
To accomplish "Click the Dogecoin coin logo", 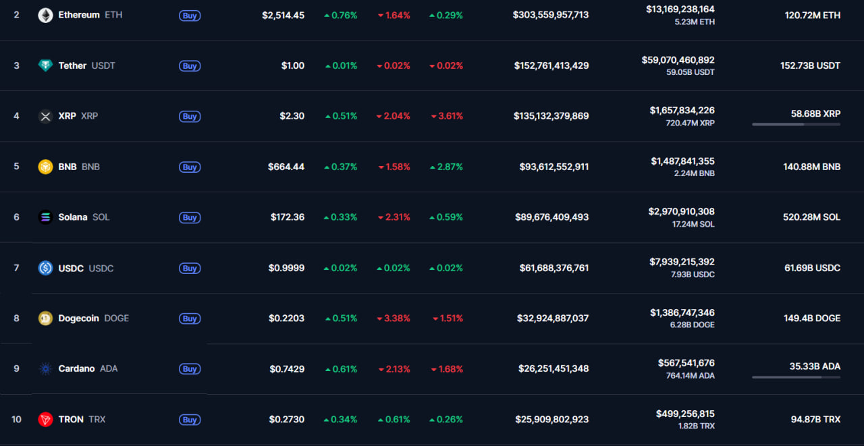I will coord(45,318).
